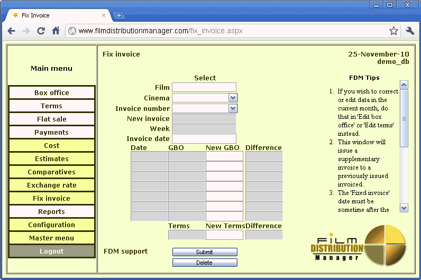This screenshot has width=421, height=280.
Task: Go to the browser home page icon
Action: (56, 31)
